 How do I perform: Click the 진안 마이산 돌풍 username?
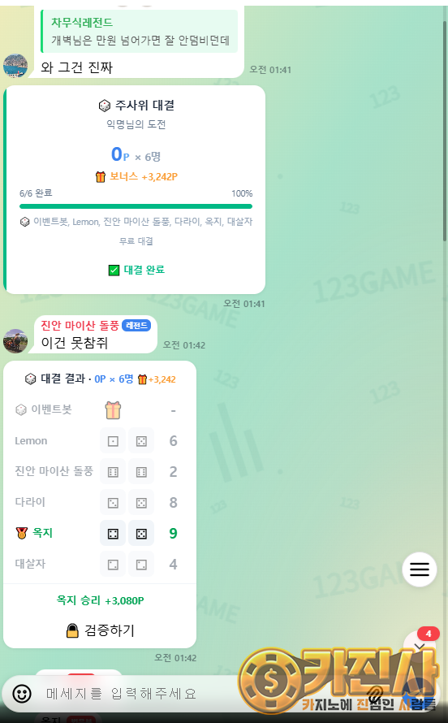point(80,326)
